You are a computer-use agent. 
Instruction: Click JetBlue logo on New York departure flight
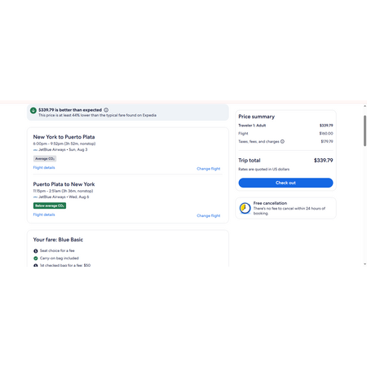35,150
